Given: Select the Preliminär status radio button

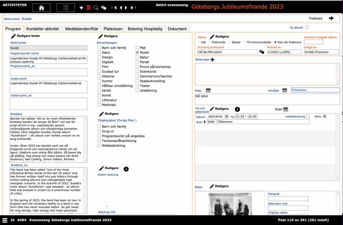Looking at the screenshot, I should (210, 42).
